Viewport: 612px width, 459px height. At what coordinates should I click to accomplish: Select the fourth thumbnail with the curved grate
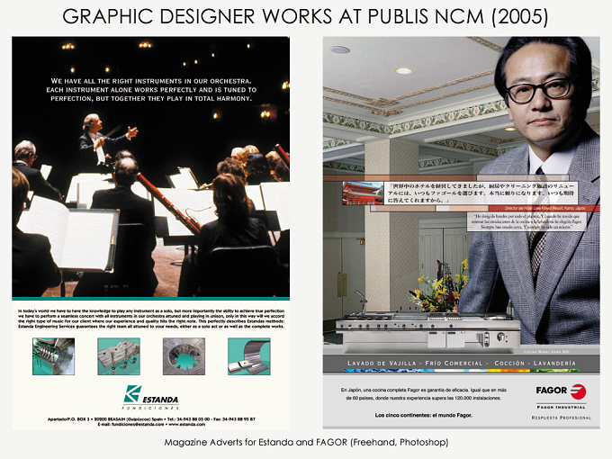pos(249,356)
